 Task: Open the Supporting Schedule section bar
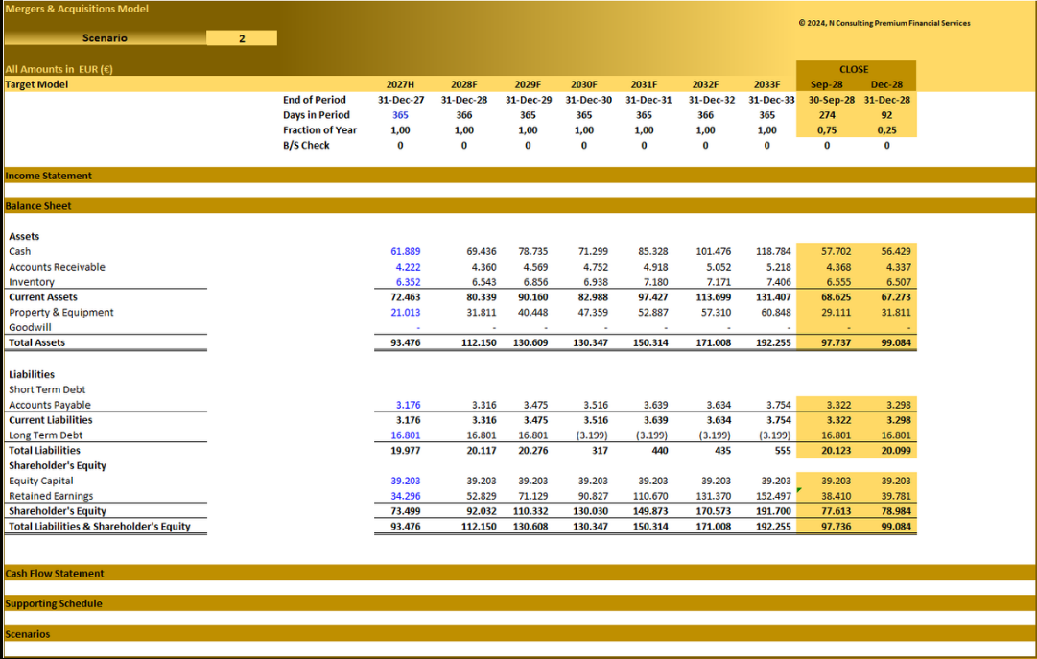coord(519,603)
